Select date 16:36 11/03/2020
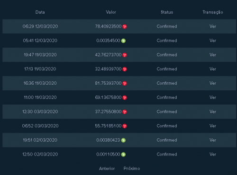This screenshot has width=237, height=175. pyautogui.click(x=40, y=83)
